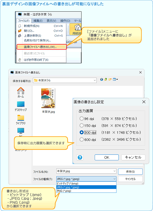The width and height of the screenshot is (153, 211).
Task: Choose はがき作家の終了(X) menu entry
Action: coord(41,60)
